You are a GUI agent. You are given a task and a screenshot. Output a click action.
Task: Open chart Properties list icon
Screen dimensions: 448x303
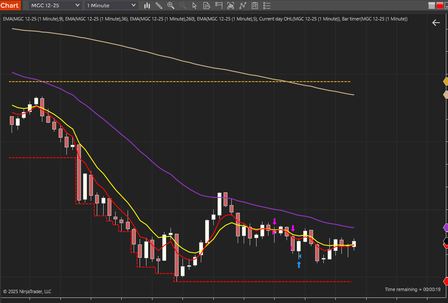[266, 6]
